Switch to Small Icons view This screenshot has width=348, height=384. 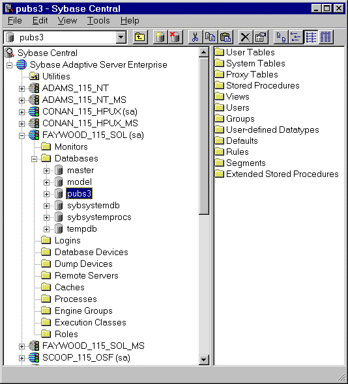[295, 37]
